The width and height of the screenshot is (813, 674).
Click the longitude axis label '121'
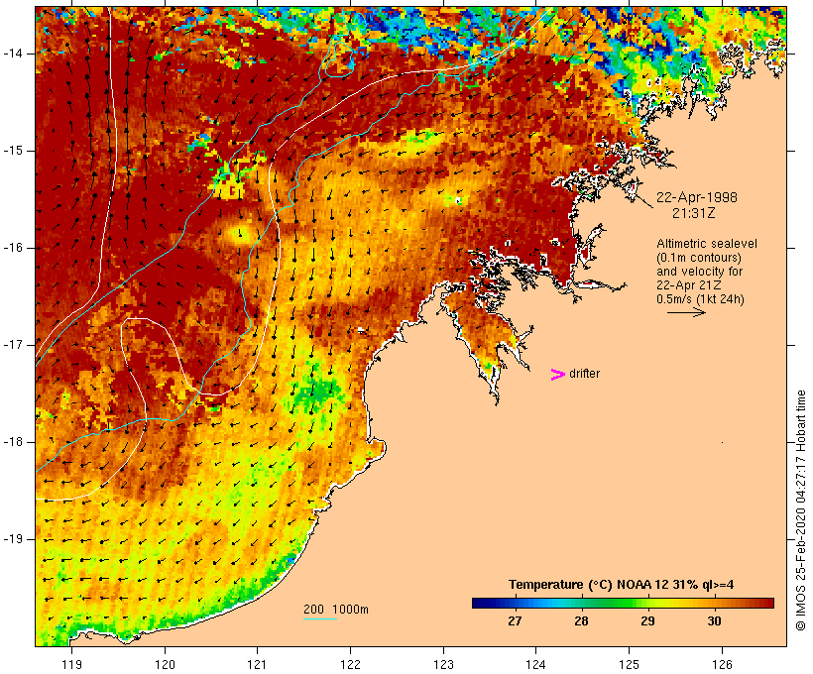click(x=257, y=664)
